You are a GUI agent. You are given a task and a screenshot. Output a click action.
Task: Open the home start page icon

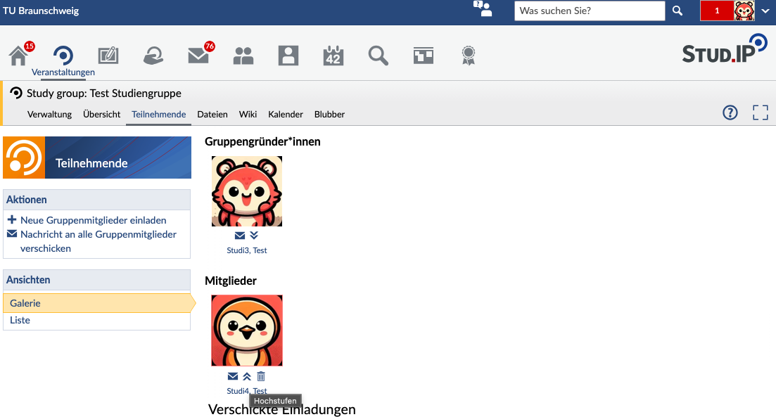coord(19,56)
